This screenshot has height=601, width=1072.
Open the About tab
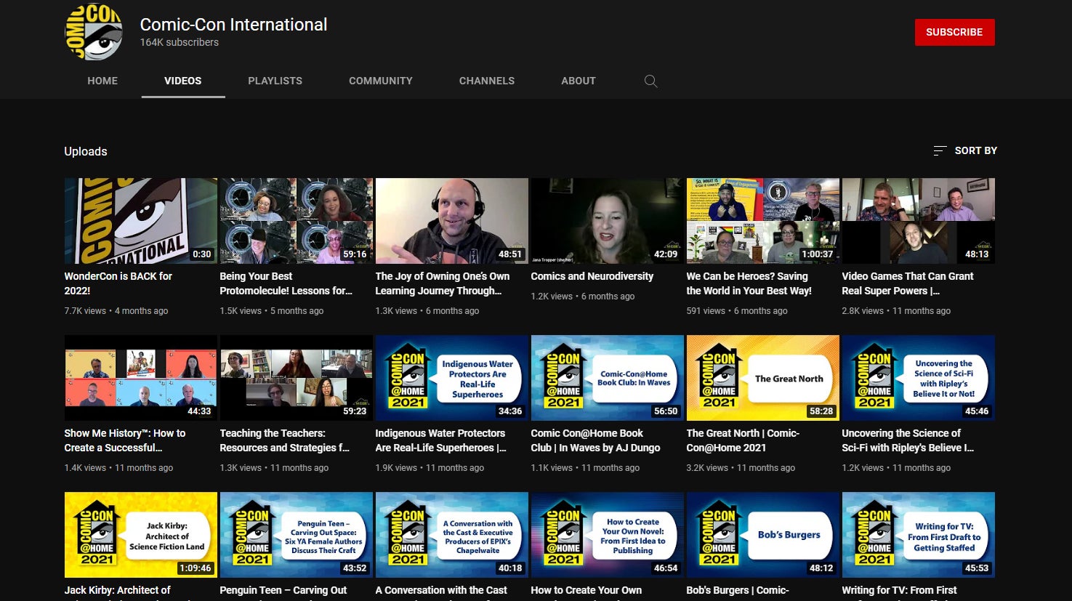coord(578,81)
